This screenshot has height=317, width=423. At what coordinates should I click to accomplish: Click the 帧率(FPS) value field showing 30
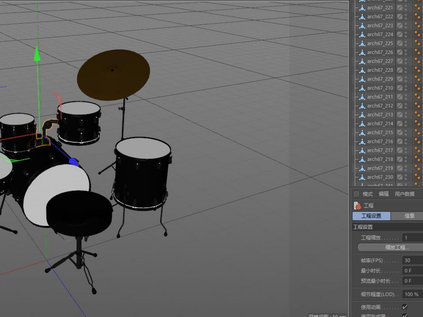(x=412, y=260)
